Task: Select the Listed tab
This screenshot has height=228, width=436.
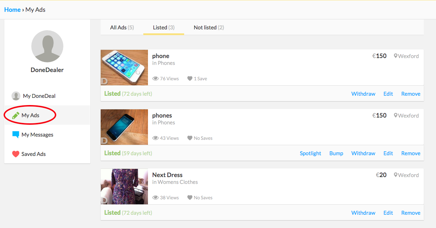Action: [164, 27]
